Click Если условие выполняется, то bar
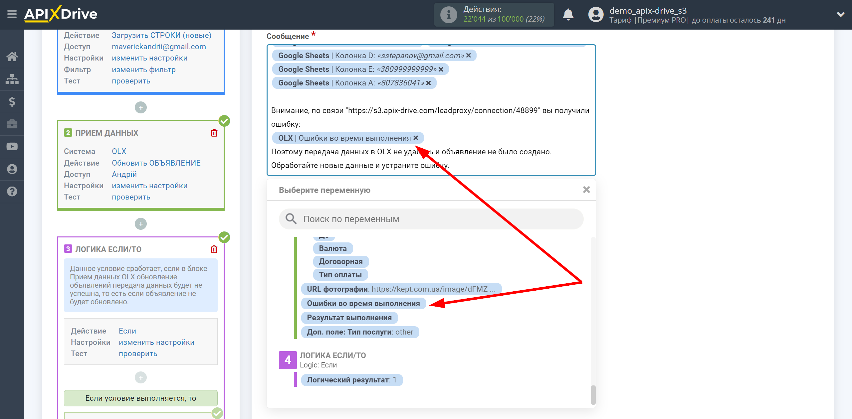Viewport: 852px width, 419px height. (x=141, y=398)
